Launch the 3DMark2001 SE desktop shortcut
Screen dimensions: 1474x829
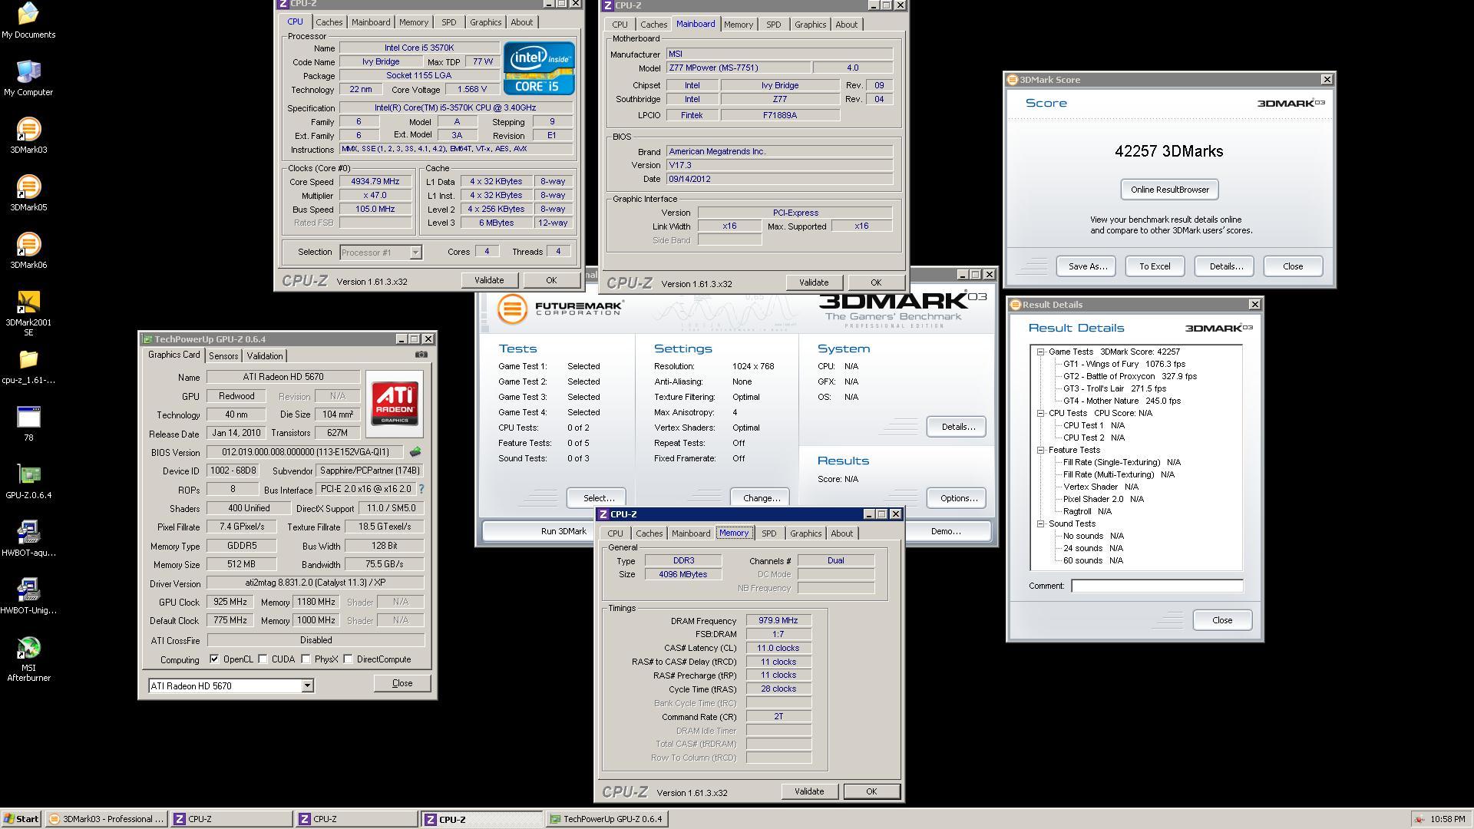28,313
